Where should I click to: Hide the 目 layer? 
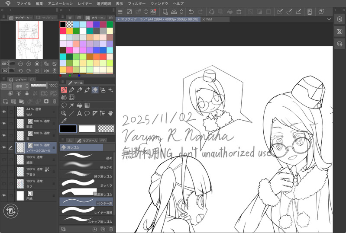pyautogui.click(x=4, y=135)
